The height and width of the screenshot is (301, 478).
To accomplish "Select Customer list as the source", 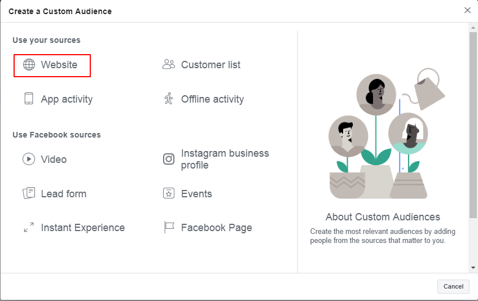I will [211, 64].
